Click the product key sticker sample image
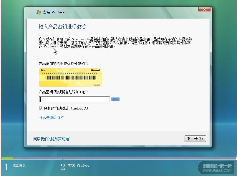This screenshot has width=237, height=176. coord(70,77)
